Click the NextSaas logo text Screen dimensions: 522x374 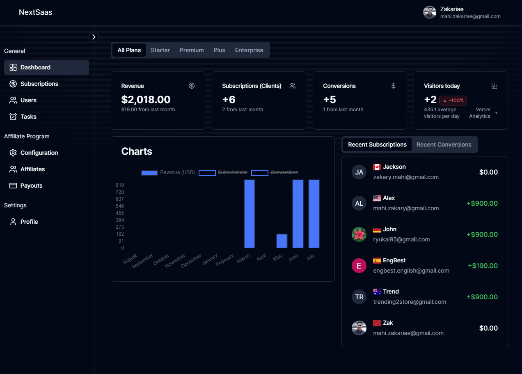36,12
